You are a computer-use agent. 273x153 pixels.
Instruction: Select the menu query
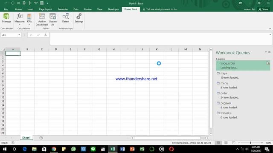[x=243, y=85]
